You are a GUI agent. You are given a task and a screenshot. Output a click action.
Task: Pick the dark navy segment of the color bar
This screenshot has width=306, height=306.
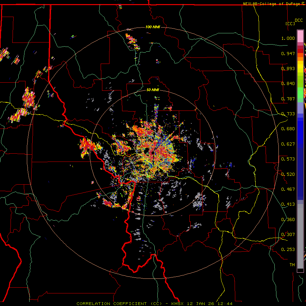[x=300, y=174]
